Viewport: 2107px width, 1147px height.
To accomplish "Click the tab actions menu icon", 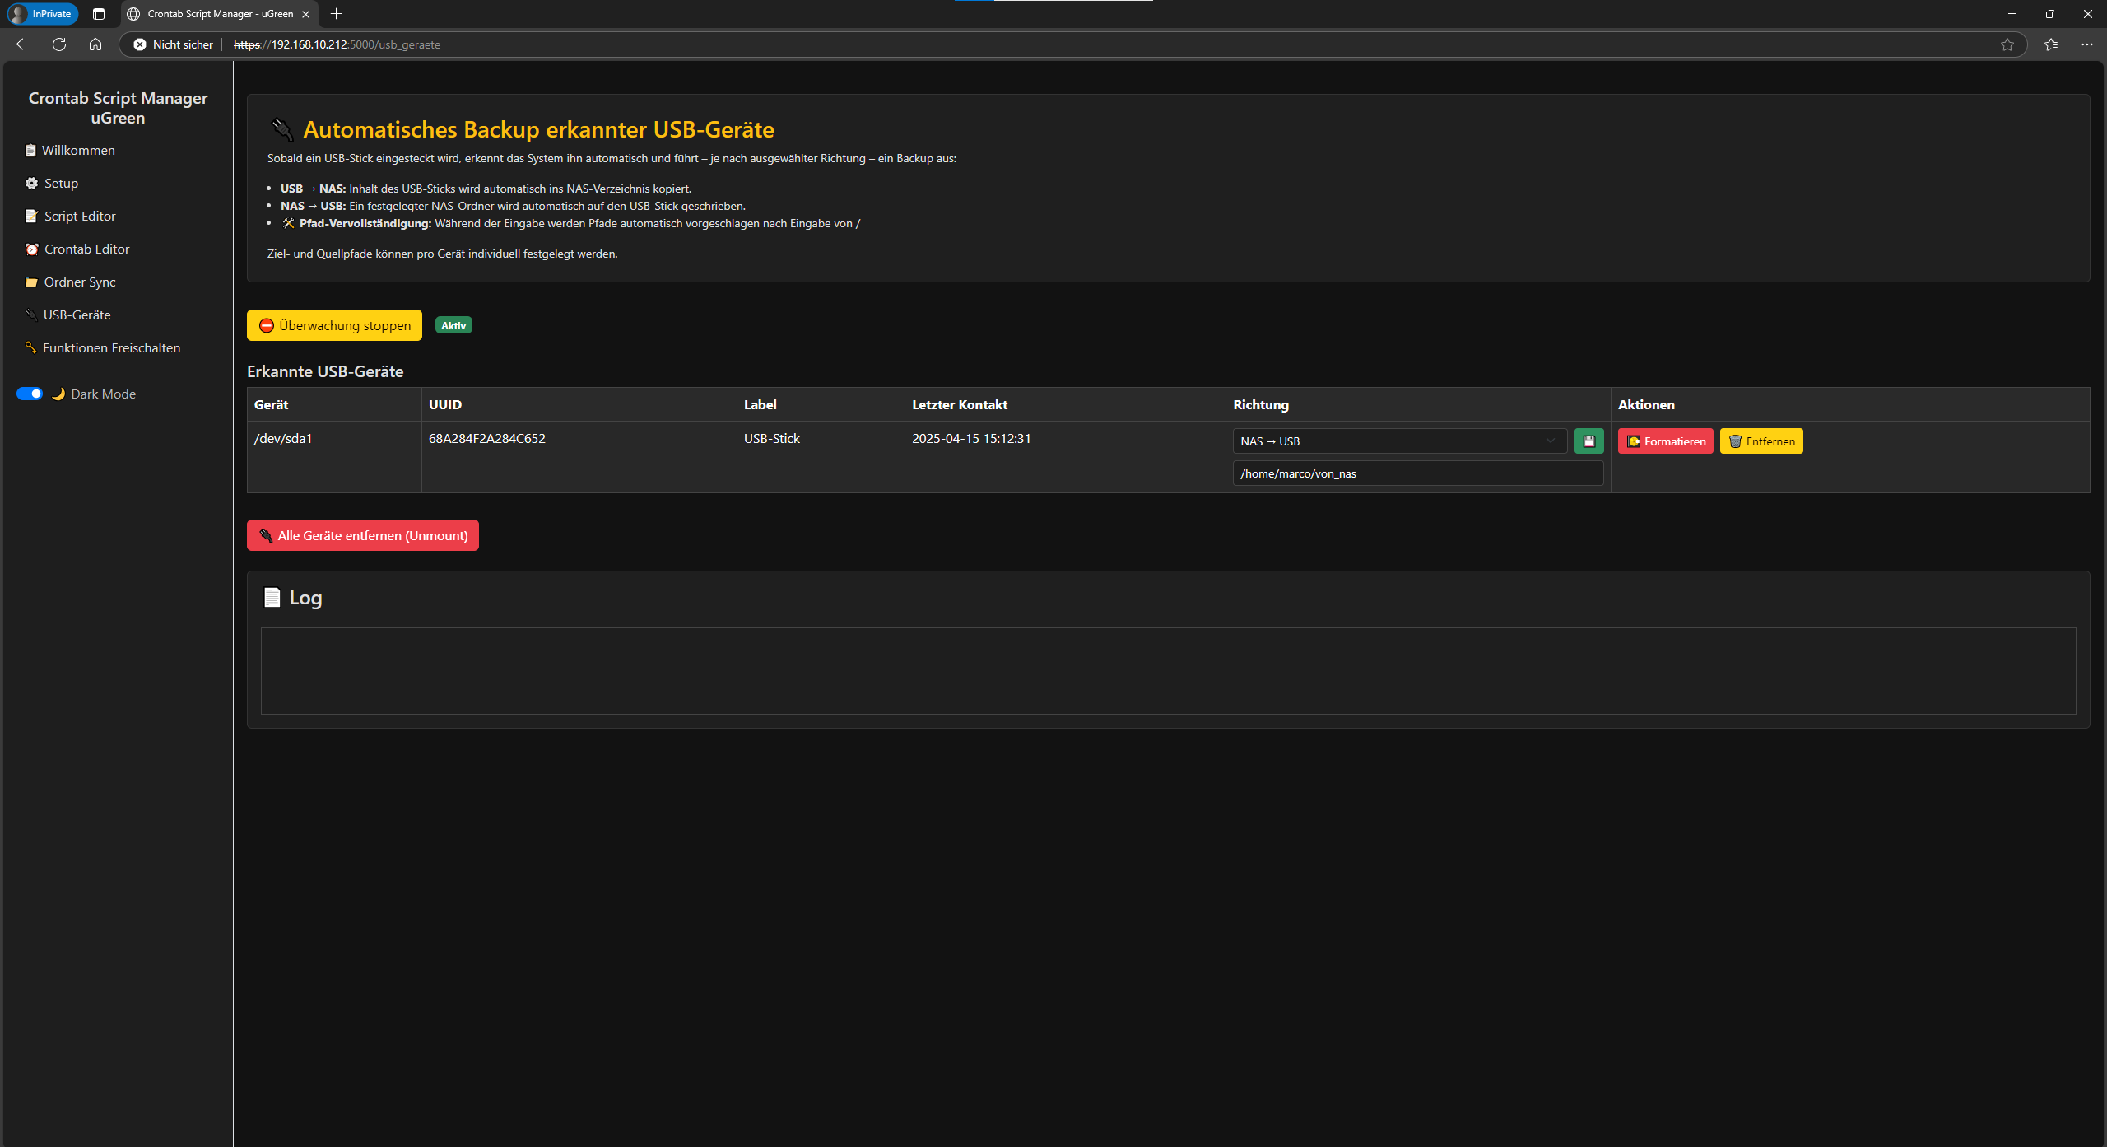I will [99, 14].
